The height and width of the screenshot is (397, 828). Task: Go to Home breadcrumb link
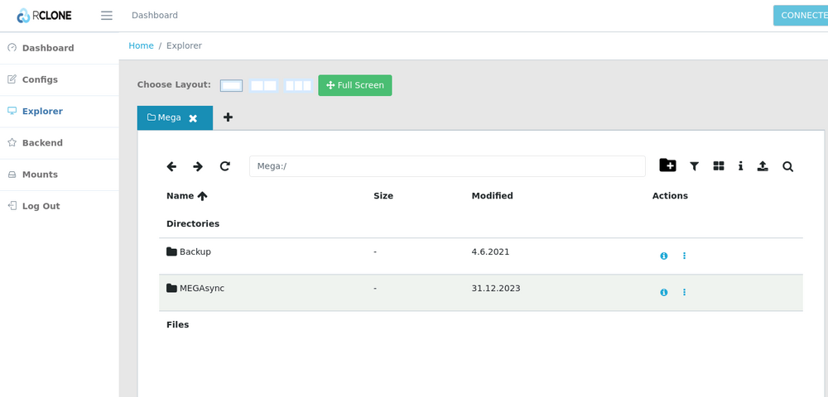pyautogui.click(x=141, y=45)
